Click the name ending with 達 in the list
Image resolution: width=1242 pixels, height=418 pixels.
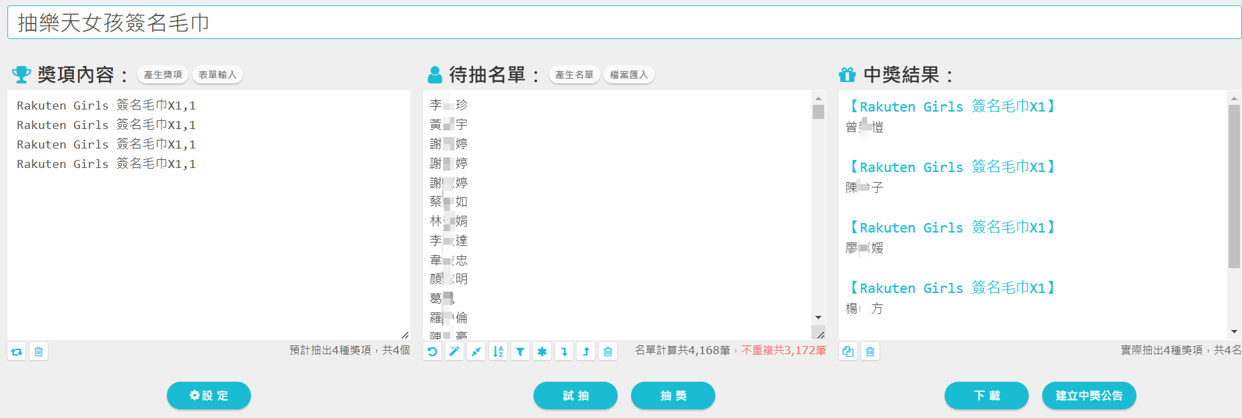coord(449,241)
